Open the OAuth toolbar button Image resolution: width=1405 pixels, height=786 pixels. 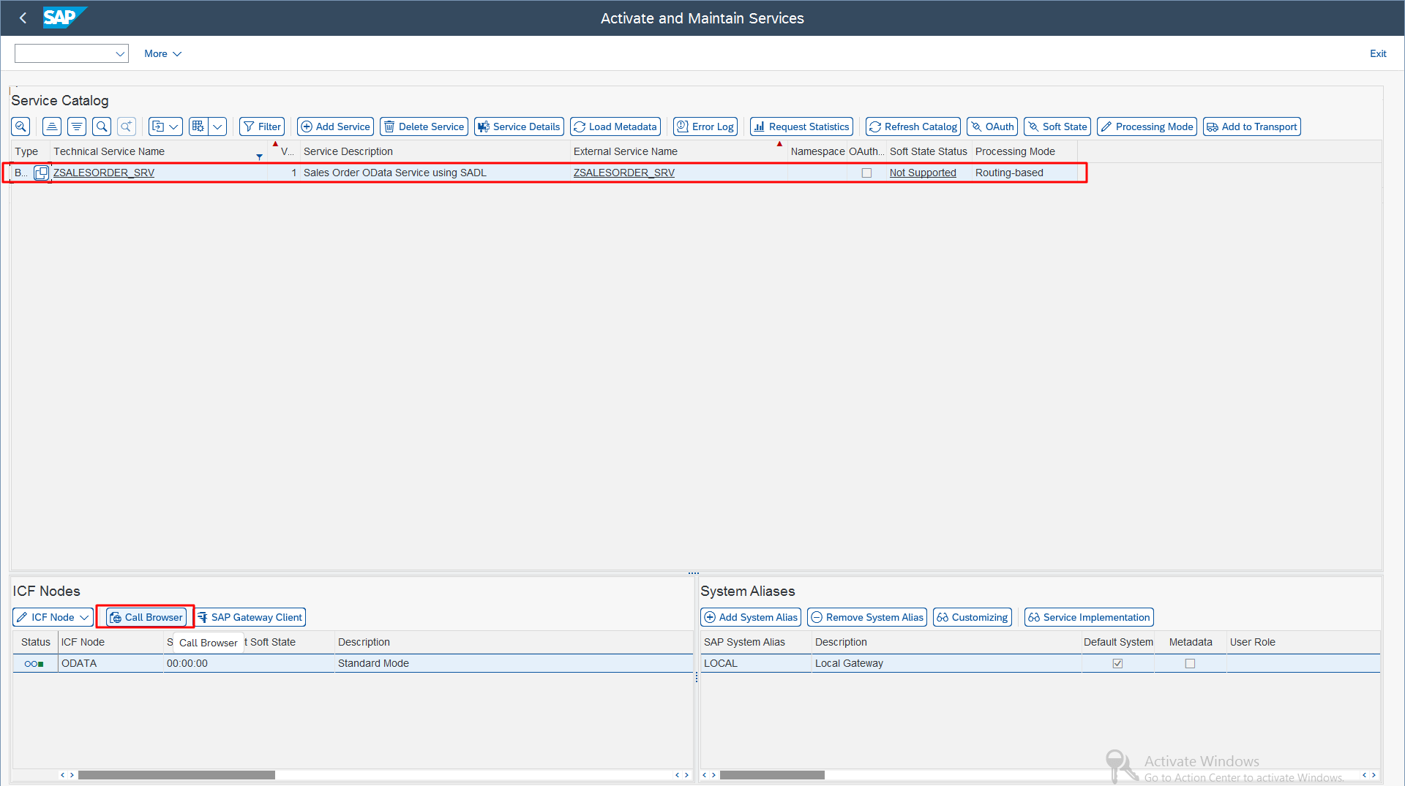(992, 126)
